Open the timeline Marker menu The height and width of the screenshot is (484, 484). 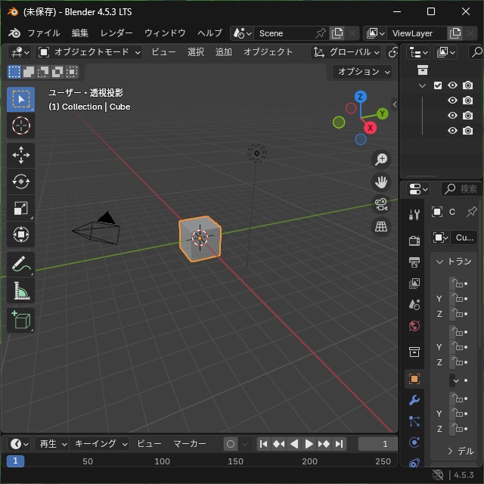(x=190, y=444)
